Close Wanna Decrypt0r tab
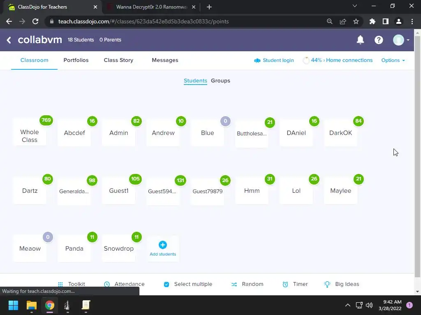421x315 pixels. coord(194,7)
